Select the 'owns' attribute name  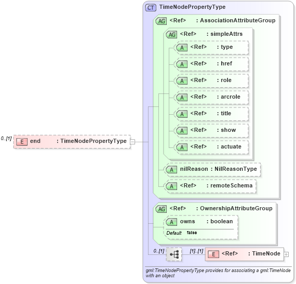click(x=187, y=221)
